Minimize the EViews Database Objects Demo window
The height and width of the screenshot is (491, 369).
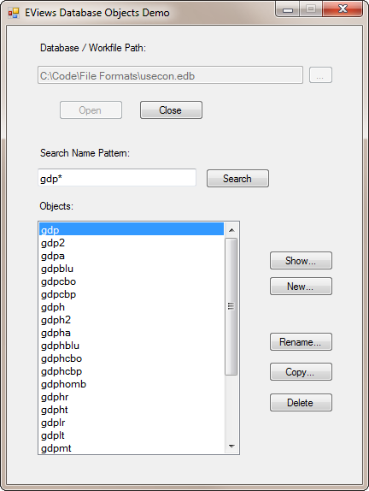coord(288,9)
